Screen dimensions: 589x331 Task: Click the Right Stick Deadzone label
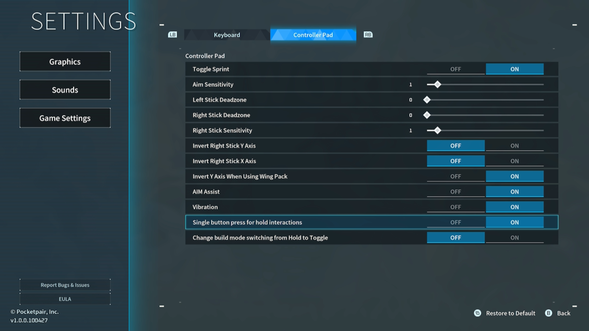(x=221, y=115)
